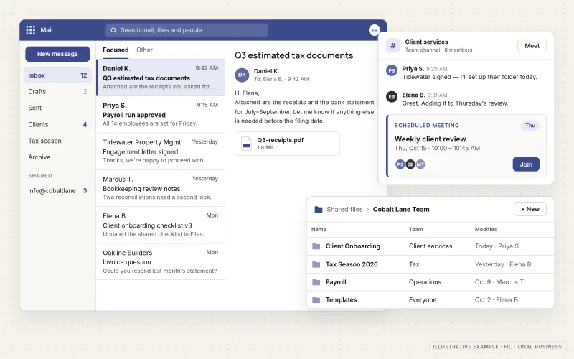Click the Tax Season 2026 folder icon
The width and height of the screenshot is (574, 359).
click(x=316, y=264)
